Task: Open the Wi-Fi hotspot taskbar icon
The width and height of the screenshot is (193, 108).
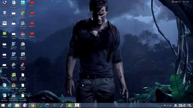Action: click(x=55, y=105)
